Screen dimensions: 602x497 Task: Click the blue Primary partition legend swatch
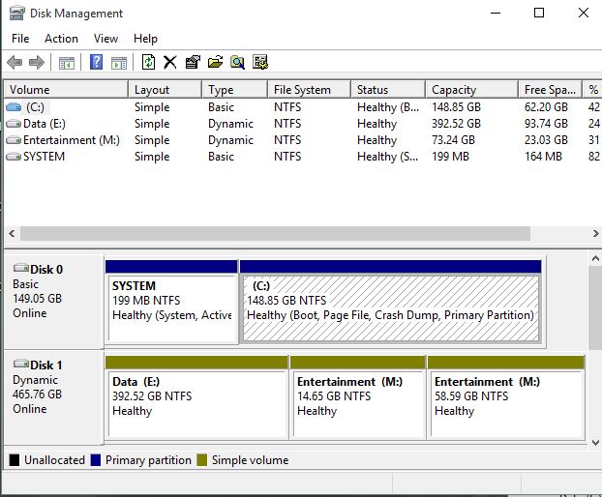tap(96, 460)
